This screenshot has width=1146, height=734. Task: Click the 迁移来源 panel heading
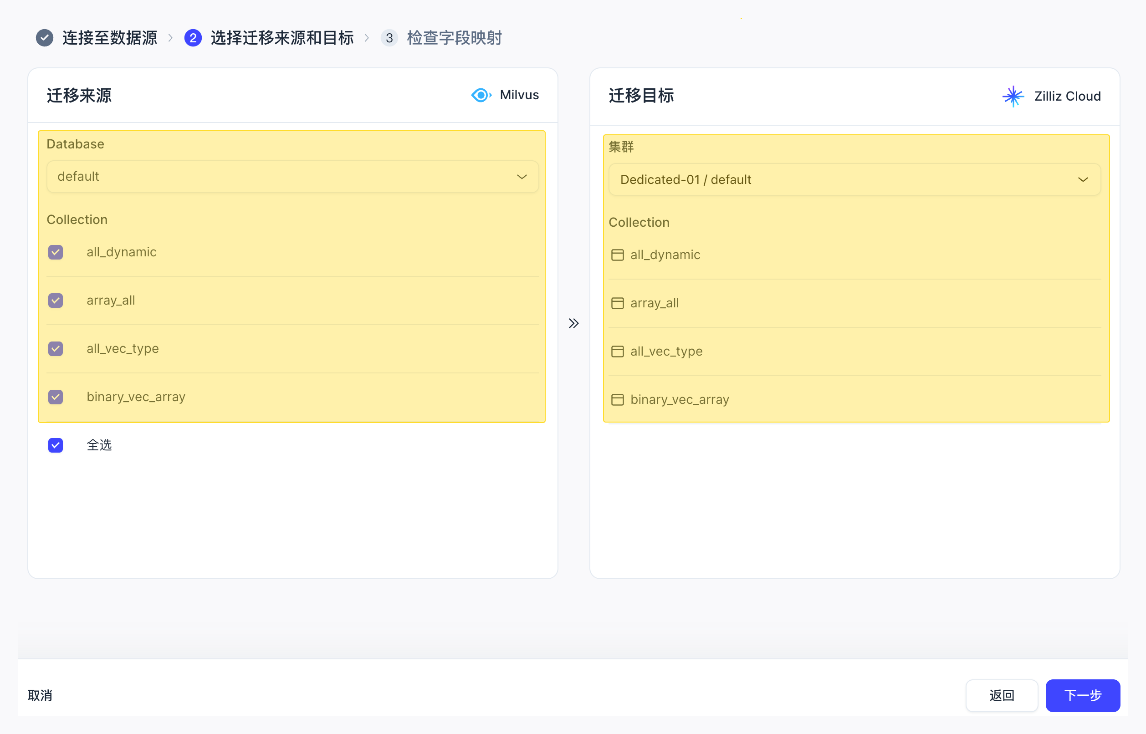click(79, 95)
